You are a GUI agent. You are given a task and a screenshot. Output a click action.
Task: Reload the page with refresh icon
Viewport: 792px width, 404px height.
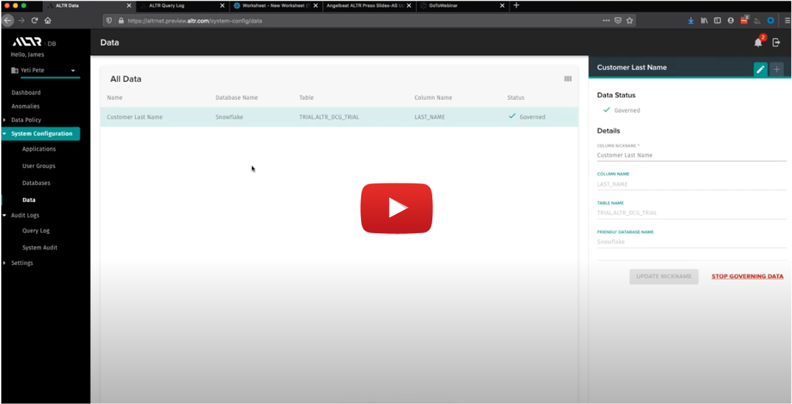(x=35, y=21)
